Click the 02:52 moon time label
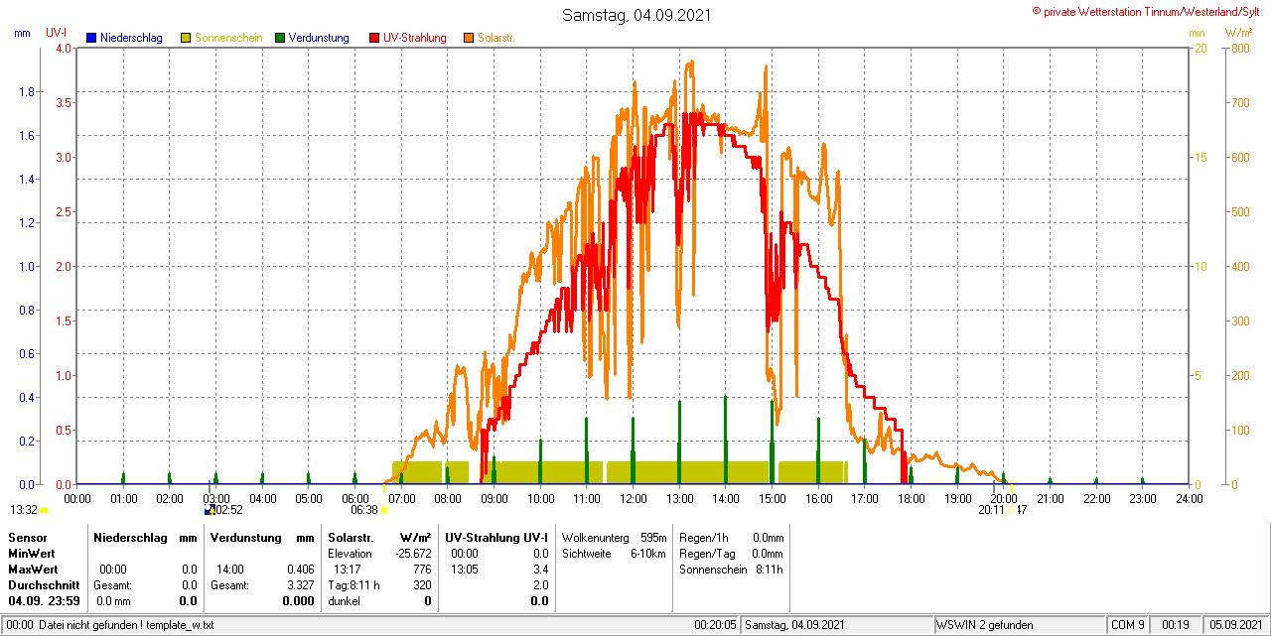Viewport: 1271px width, 636px height. [x=229, y=510]
